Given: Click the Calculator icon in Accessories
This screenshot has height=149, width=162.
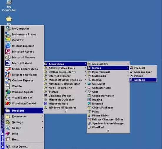Looking at the screenshot, I should pos(89,84).
